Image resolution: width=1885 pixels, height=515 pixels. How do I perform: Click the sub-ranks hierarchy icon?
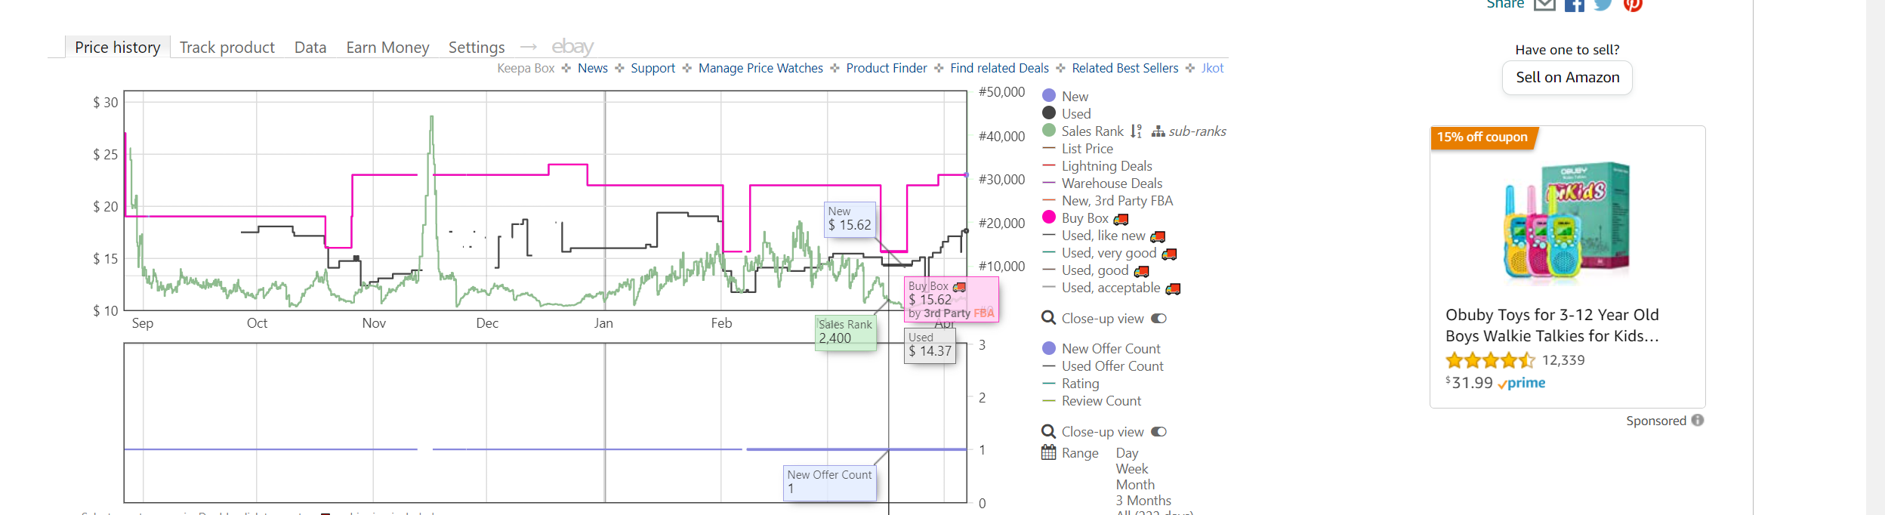pyautogui.click(x=1158, y=132)
